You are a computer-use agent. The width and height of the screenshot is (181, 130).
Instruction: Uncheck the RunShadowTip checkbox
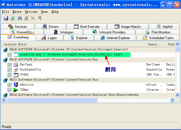click(x=9, y=70)
